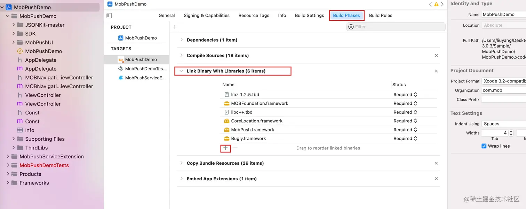Delete the Embed App Extensions phase X
Screen dimensions: 526x209
coord(436,179)
